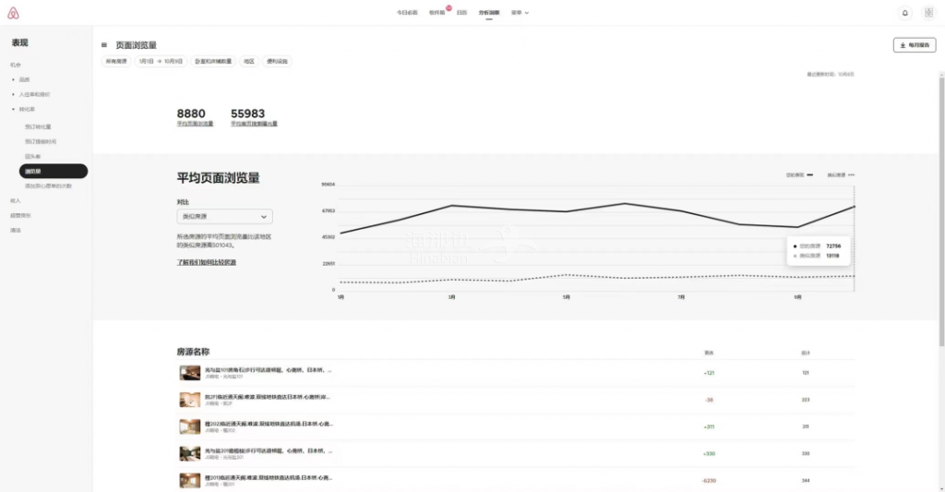Click the Airbnb logo in the header
Viewport: 945px width, 492px height.
click(x=13, y=13)
